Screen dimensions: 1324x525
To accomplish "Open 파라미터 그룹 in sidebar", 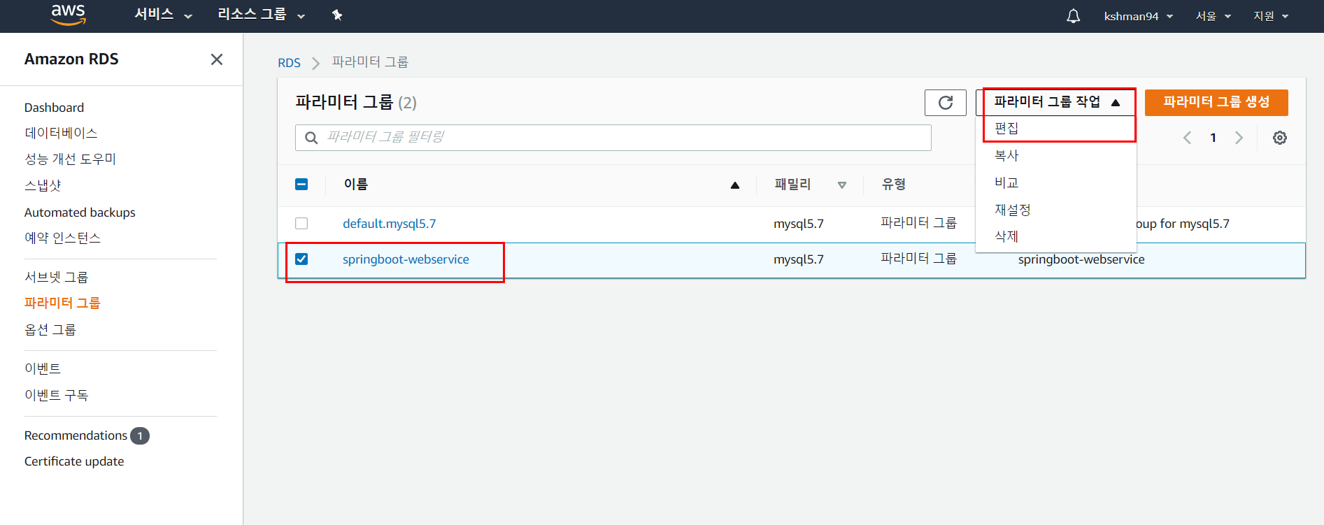I will click(x=62, y=303).
